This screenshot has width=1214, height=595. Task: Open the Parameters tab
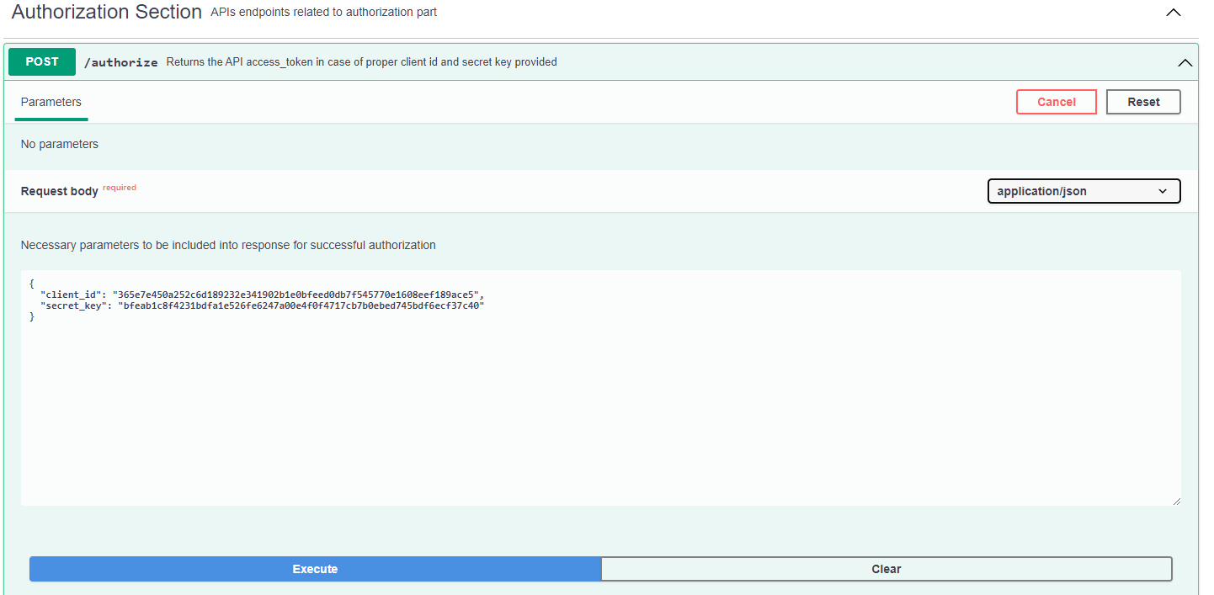pos(51,102)
